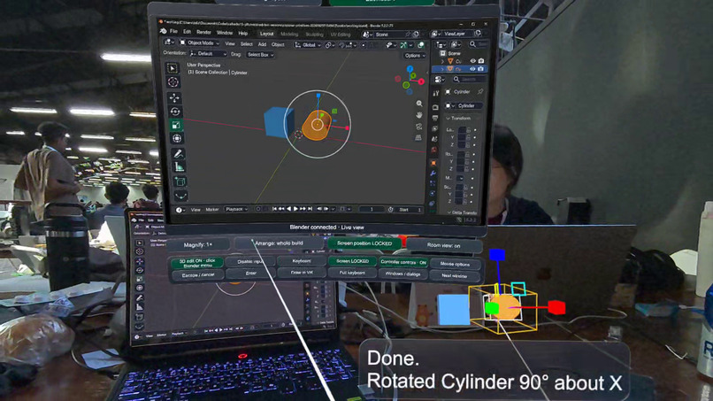Open the Object Mode dropdown
This screenshot has height=401, width=713.
(x=199, y=42)
